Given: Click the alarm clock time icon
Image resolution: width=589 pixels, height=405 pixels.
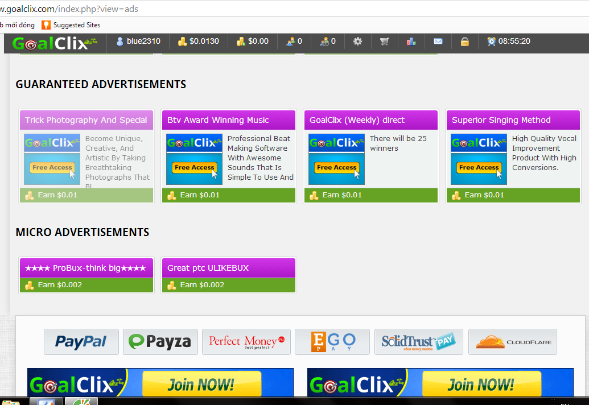Looking at the screenshot, I should pyautogui.click(x=491, y=42).
